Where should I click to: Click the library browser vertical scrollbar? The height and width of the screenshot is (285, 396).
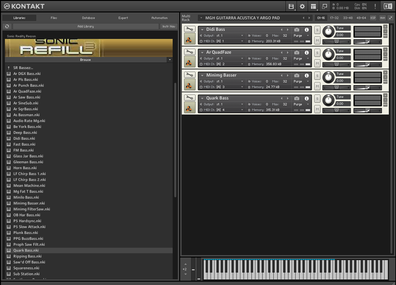tap(175, 140)
